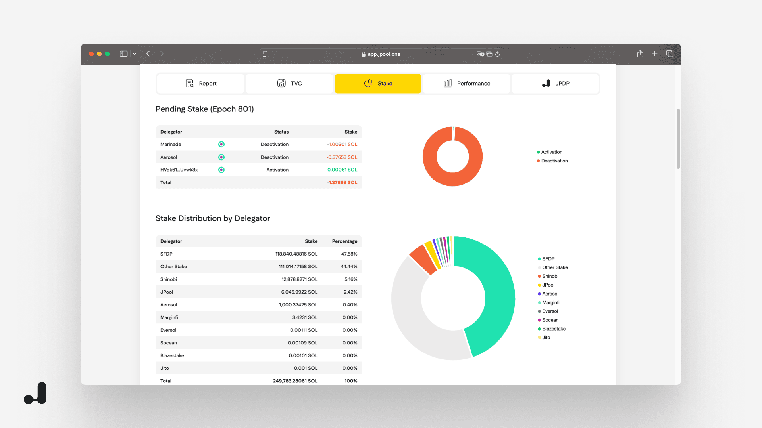The height and width of the screenshot is (428, 762).
Task: Click the -1.37893 SOL total value
Action: [342, 182]
